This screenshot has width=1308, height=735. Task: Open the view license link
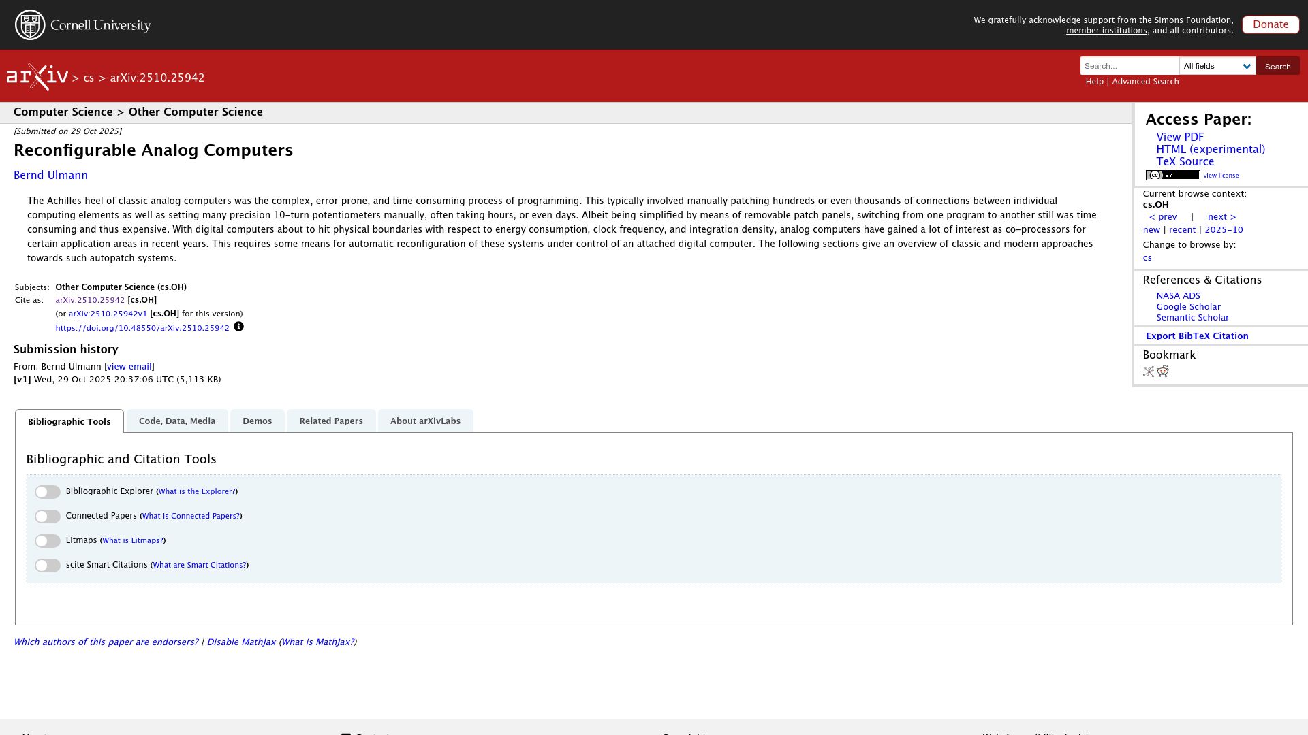click(1221, 176)
